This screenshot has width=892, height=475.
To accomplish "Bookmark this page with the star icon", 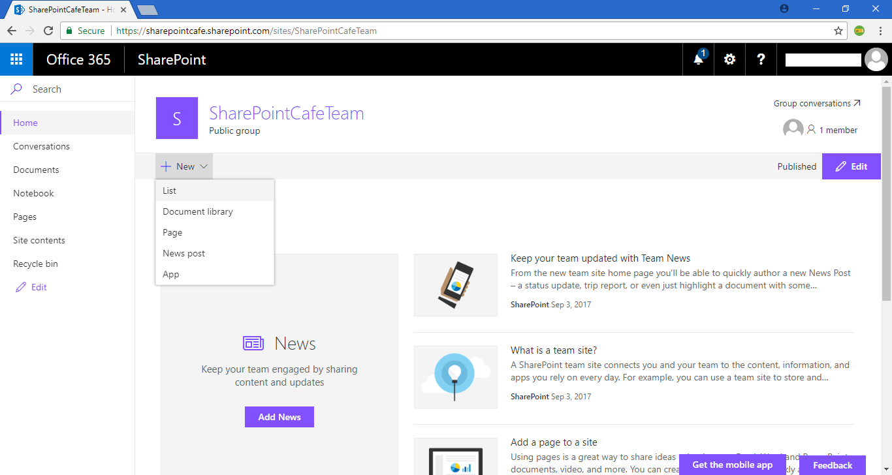I will point(838,31).
